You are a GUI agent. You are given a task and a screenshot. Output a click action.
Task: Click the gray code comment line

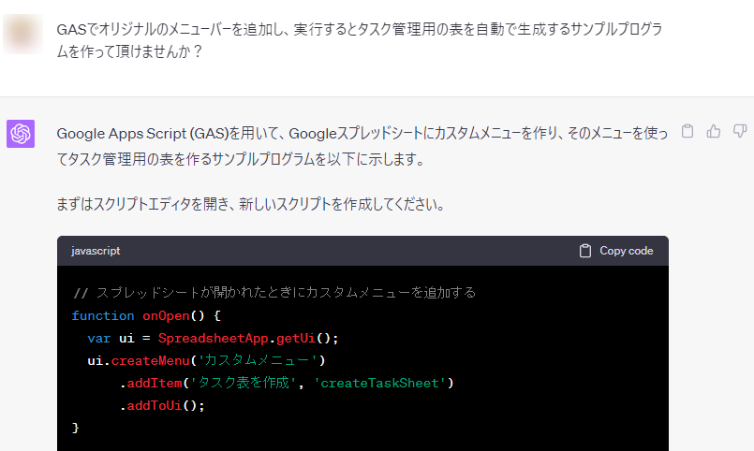point(274,293)
